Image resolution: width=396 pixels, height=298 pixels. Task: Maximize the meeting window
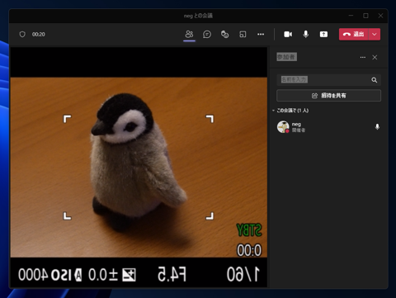365,16
